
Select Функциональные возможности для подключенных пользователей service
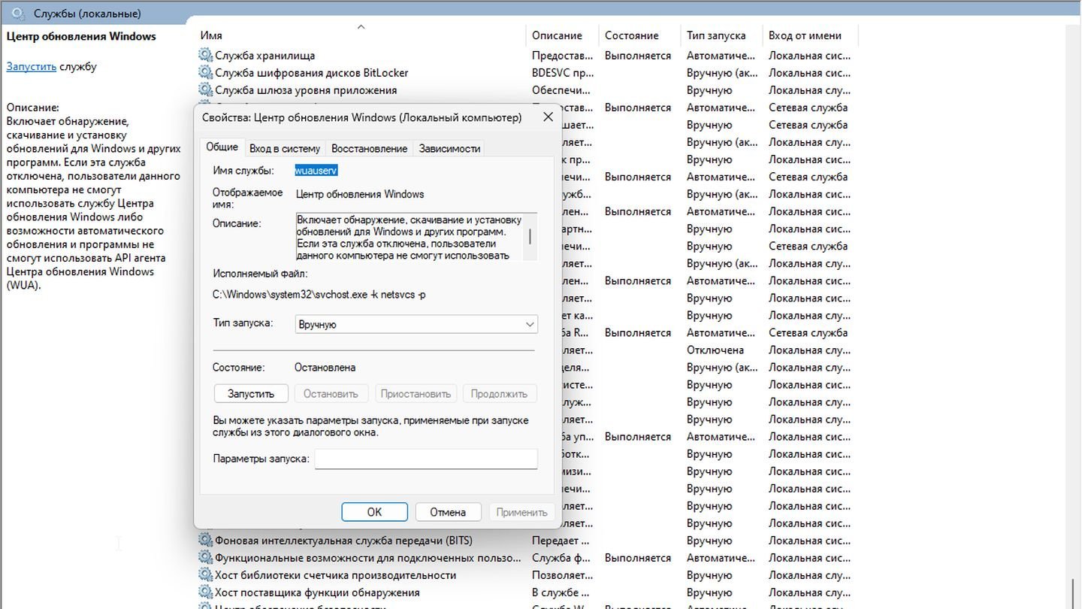pos(367,557)
